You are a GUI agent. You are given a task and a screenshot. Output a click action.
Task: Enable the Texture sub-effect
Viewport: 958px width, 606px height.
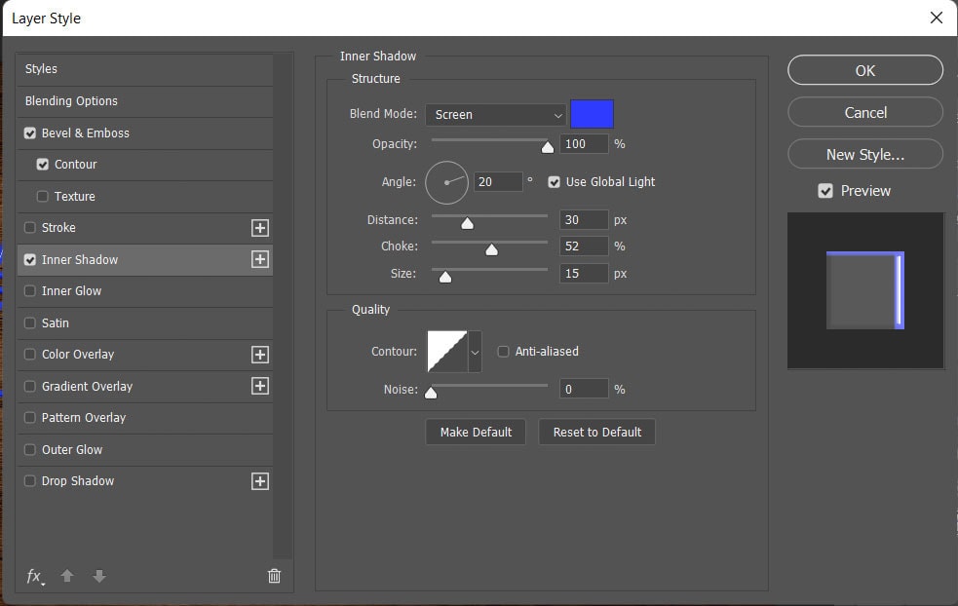tap(42, 196)
